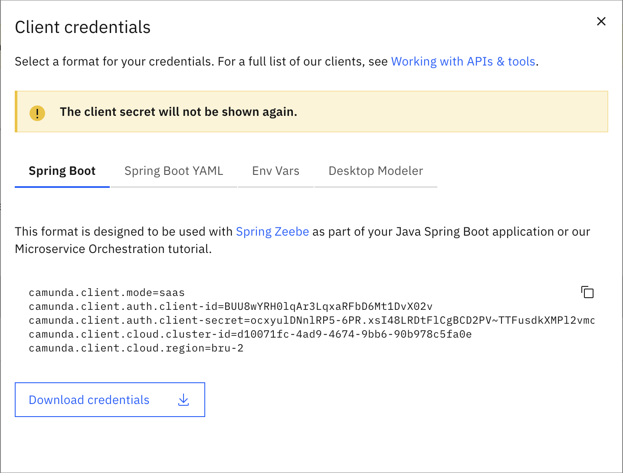The width and height of the screenshot is (623, 473).
Task: Select the Spring Boot tab
Action: 62,171
